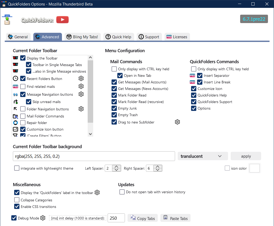Click the QuickFolders logo icon in header
Screen dimensions: 274x226
click(7, 20)
